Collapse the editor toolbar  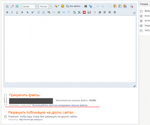134,13
